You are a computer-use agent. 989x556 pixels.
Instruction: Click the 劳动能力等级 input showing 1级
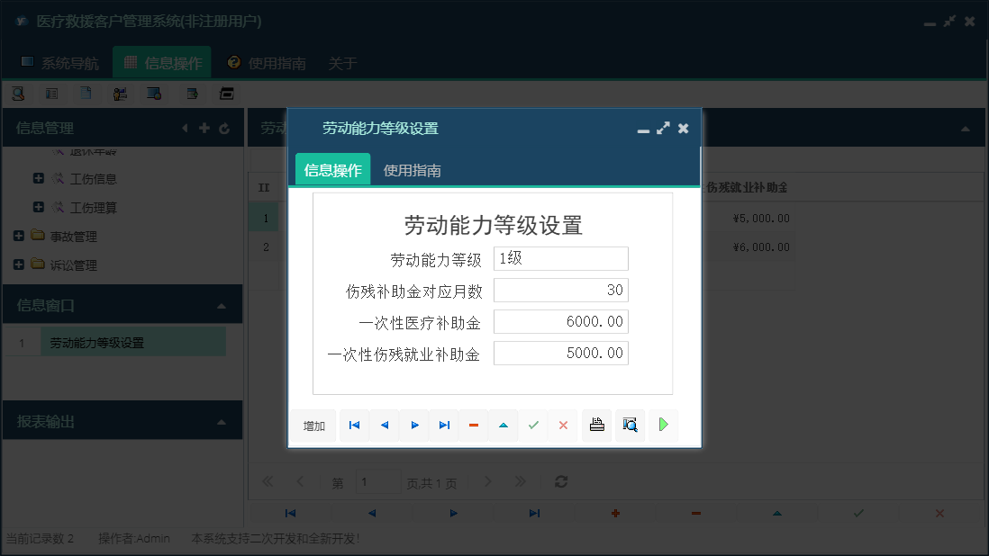point(560,258)
